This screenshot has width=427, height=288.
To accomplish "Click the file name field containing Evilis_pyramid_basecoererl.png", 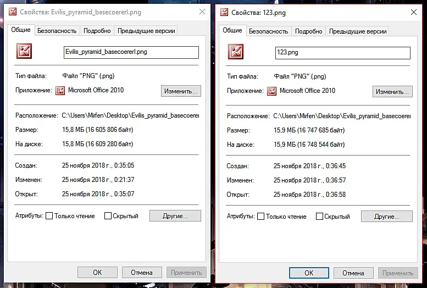I will (x=131, y=52).
